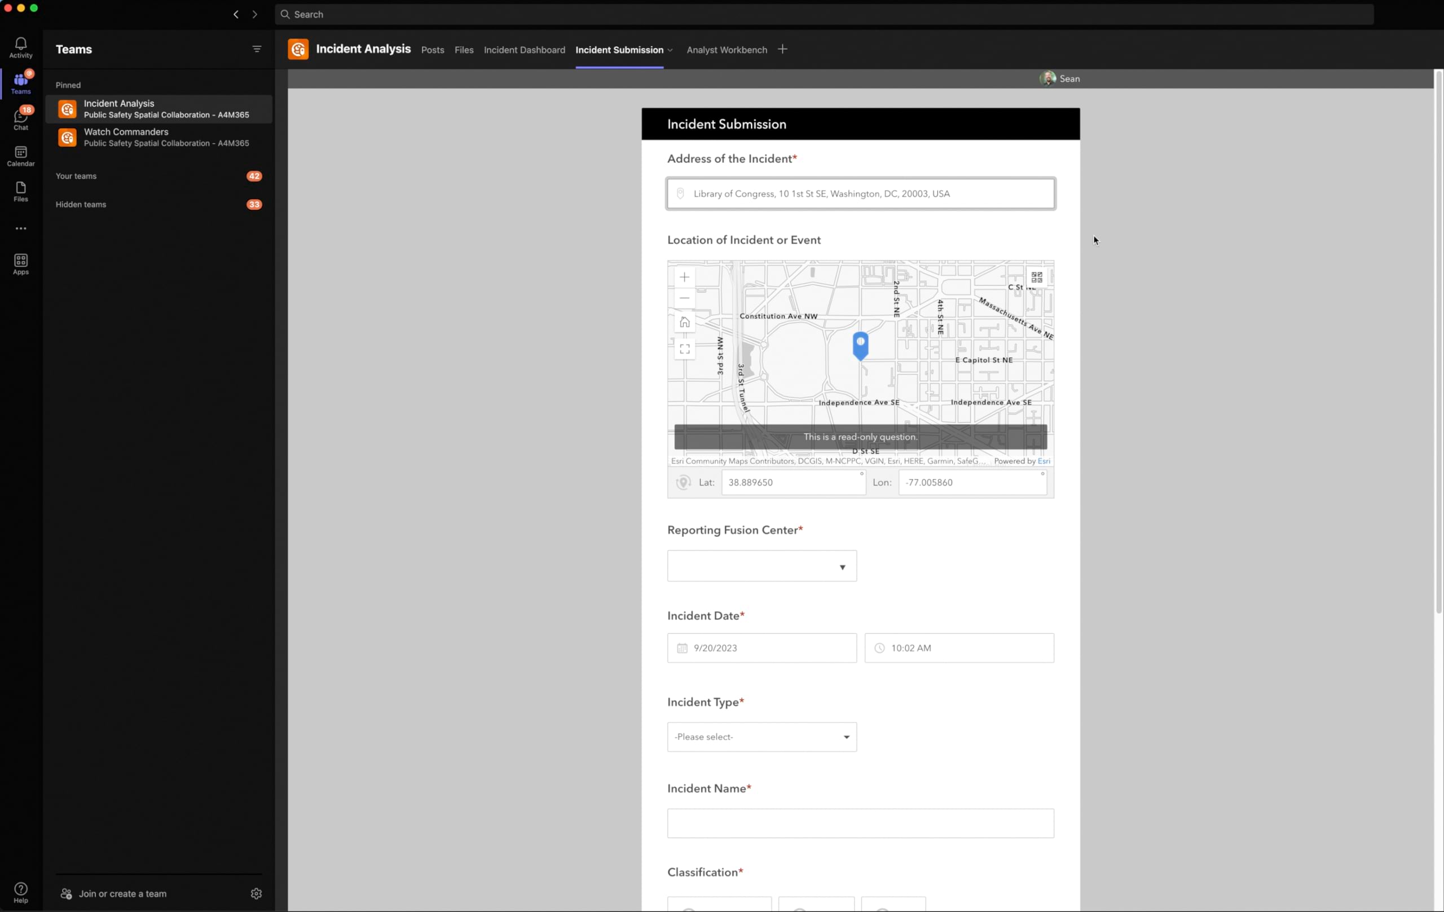
Task: Click the vertical page scrollbar
Action: coord(1438,342)
